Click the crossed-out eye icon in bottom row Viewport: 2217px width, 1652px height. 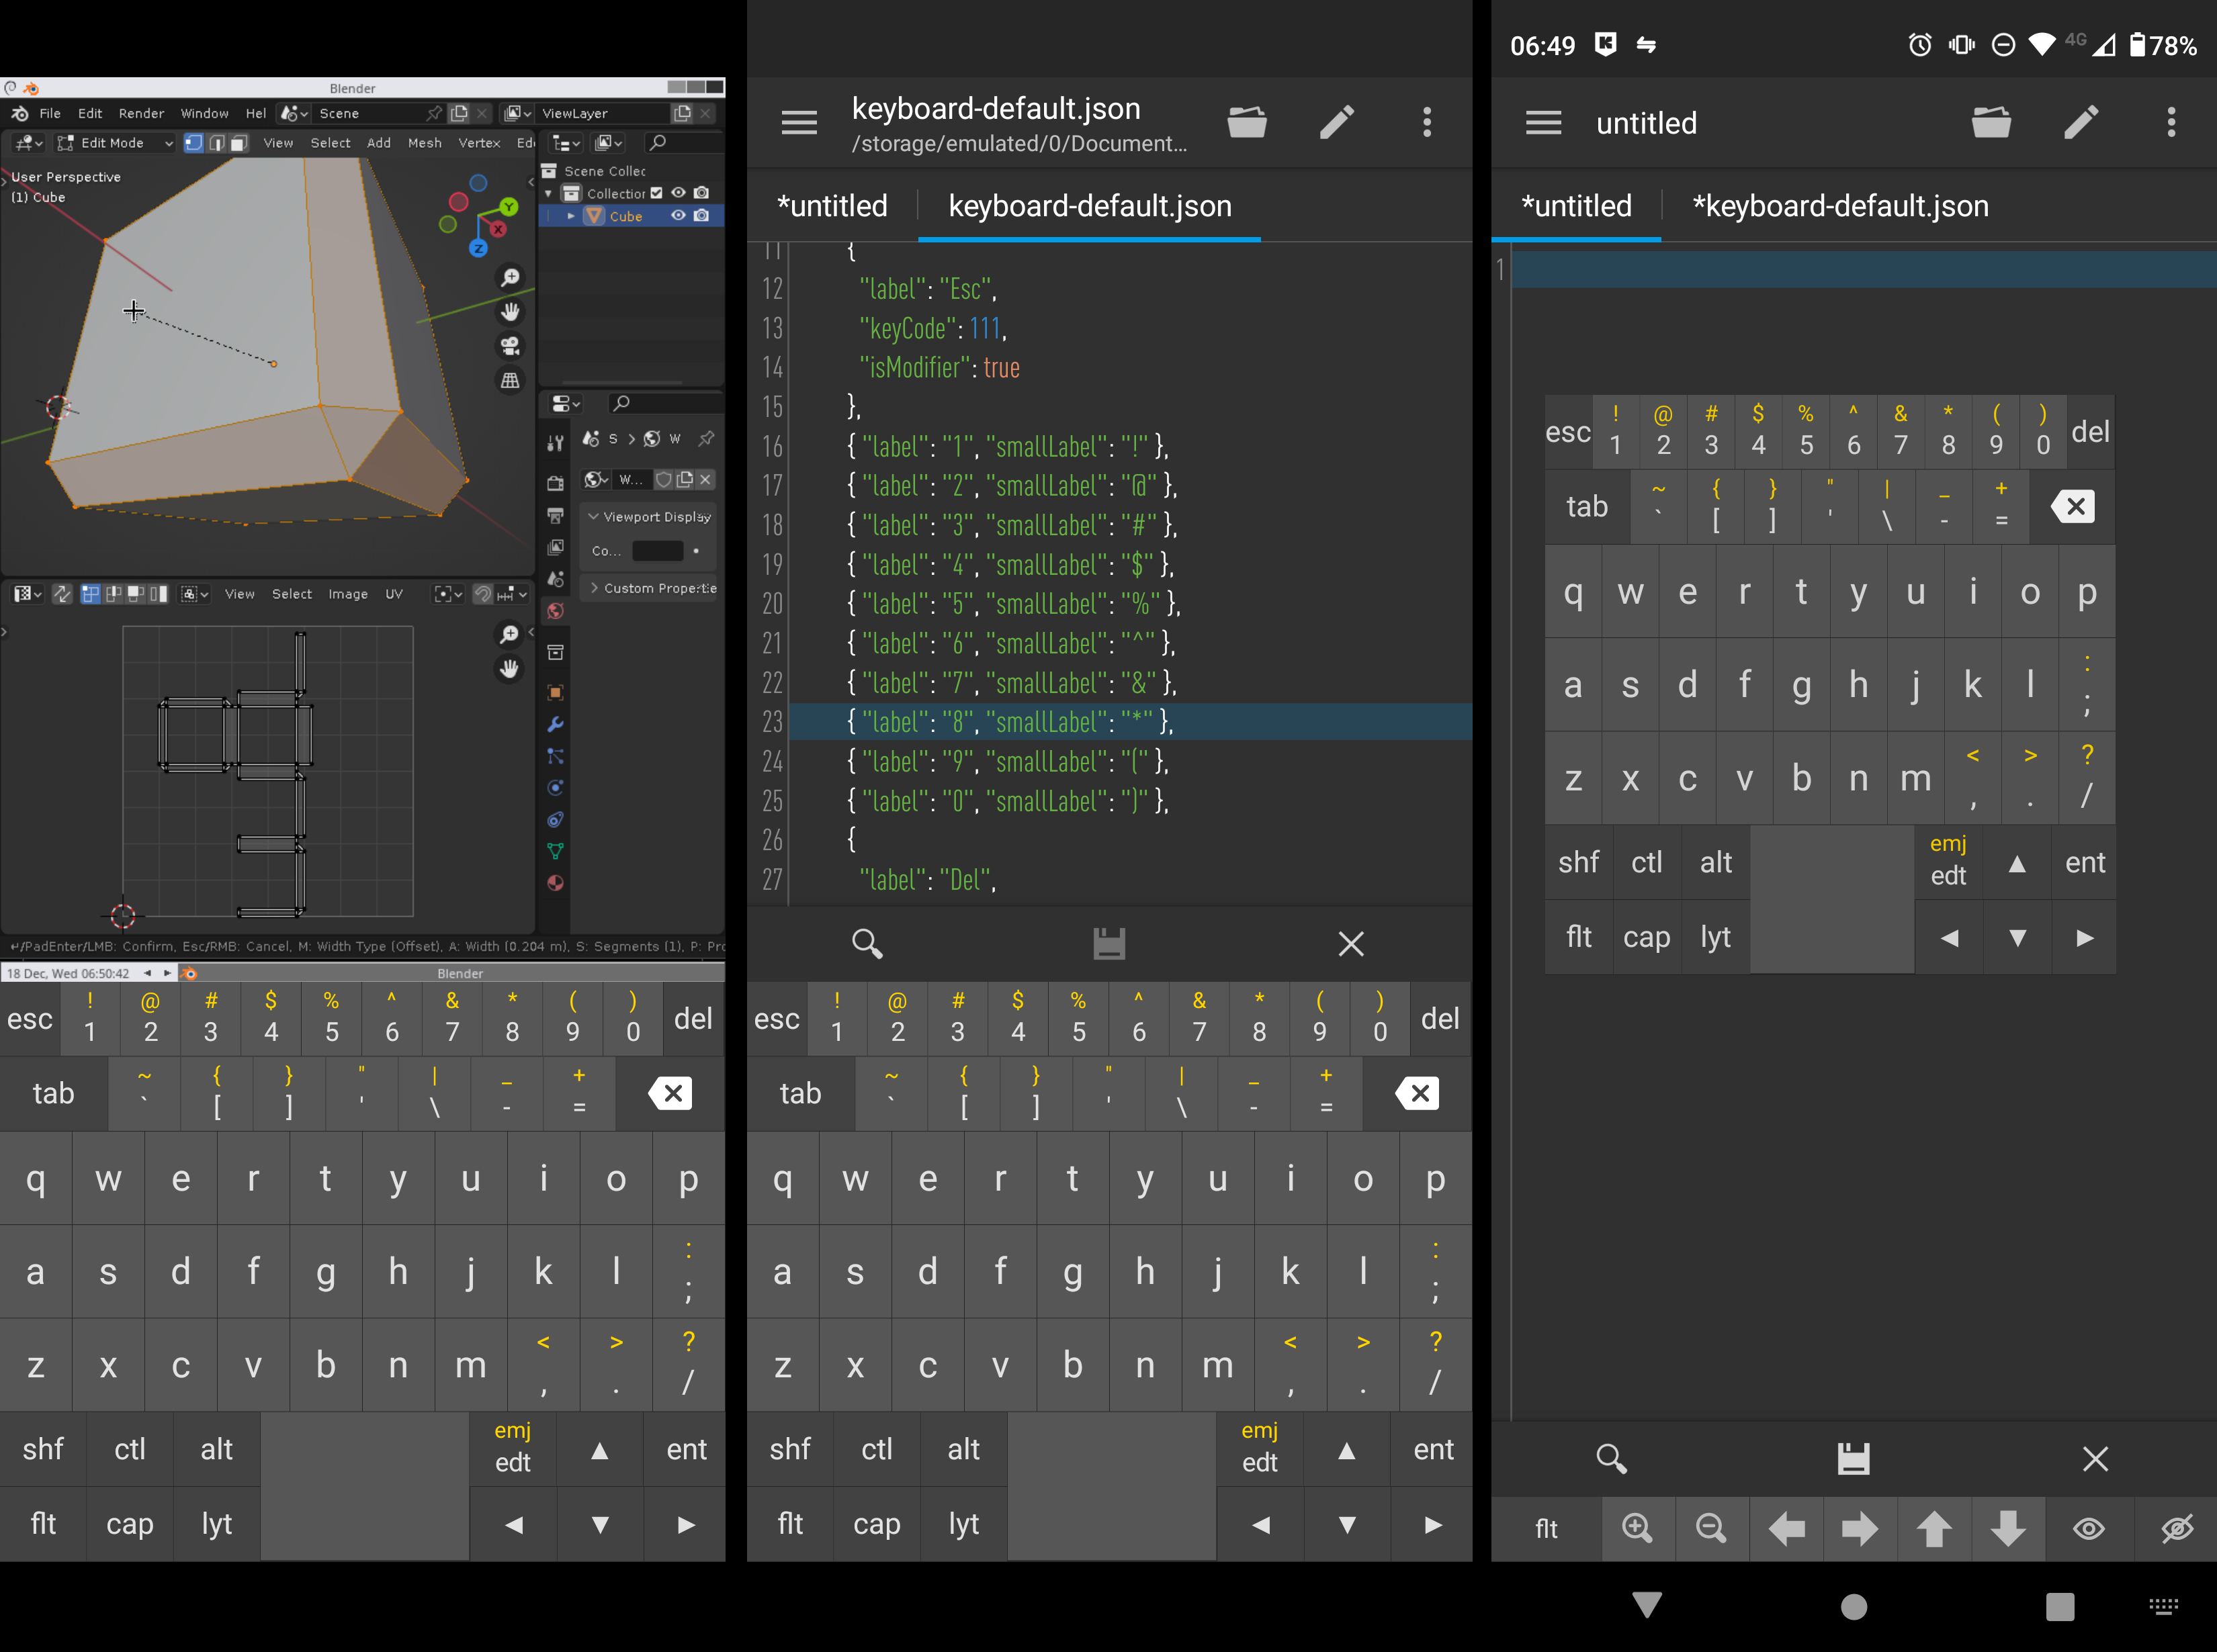tap(2177, 1528)
